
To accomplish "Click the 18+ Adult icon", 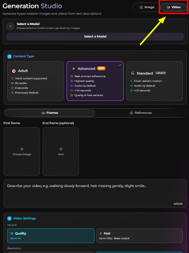I will [14, 71].
